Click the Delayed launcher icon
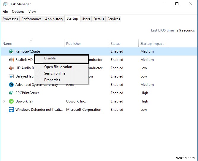This screenshot has height=161, width=198. click(x=11, y=76)
